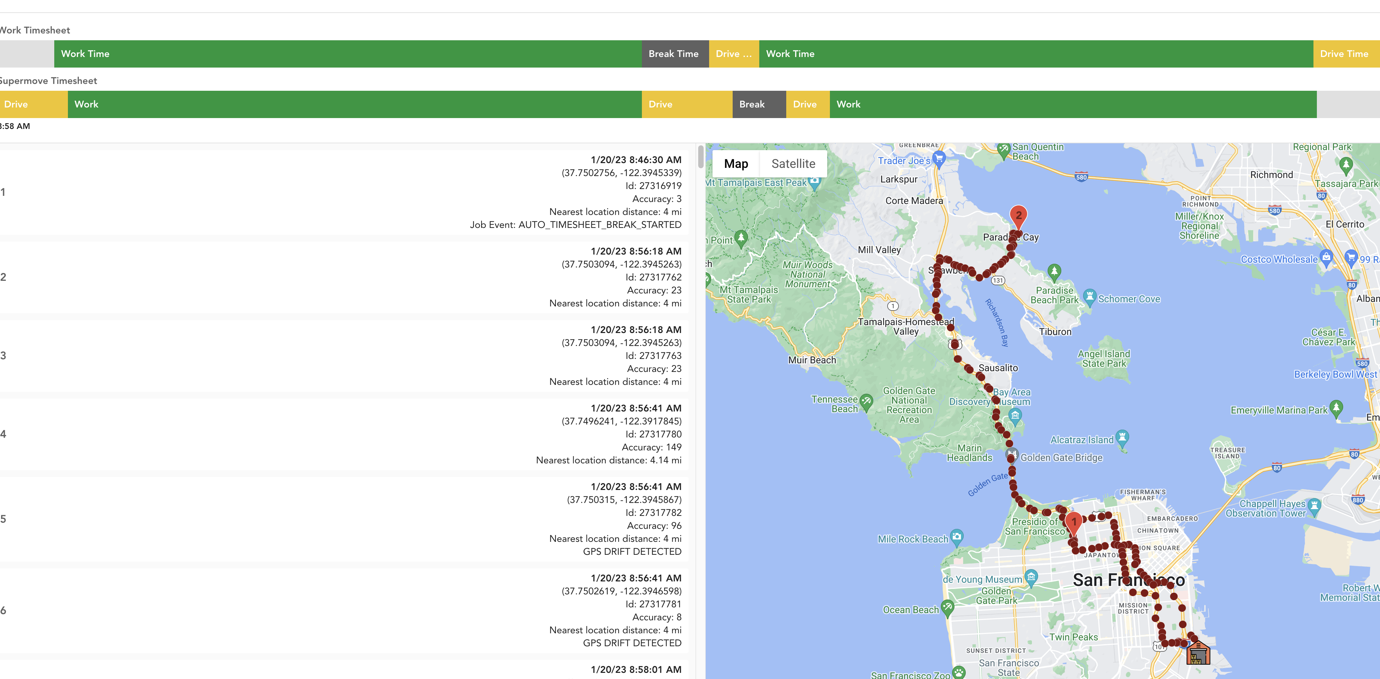Select the Drive segment in Supermove Timesheet
The image size is (1380, 679).
pos(33,104)
